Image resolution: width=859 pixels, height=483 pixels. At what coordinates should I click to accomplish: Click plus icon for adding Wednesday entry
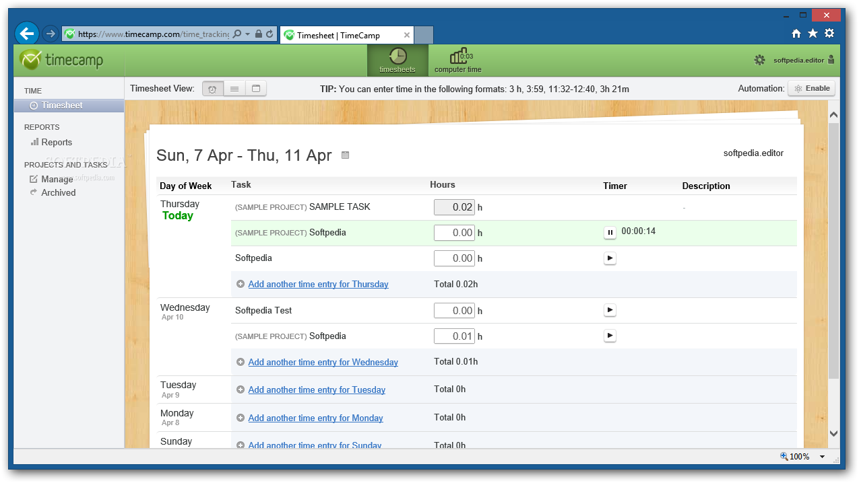pos(241,362)
